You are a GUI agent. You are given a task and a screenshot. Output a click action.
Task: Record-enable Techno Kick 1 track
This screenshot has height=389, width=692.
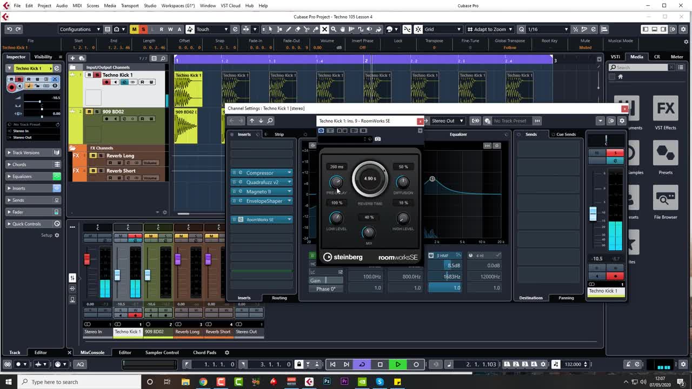(x=107, y=82)
